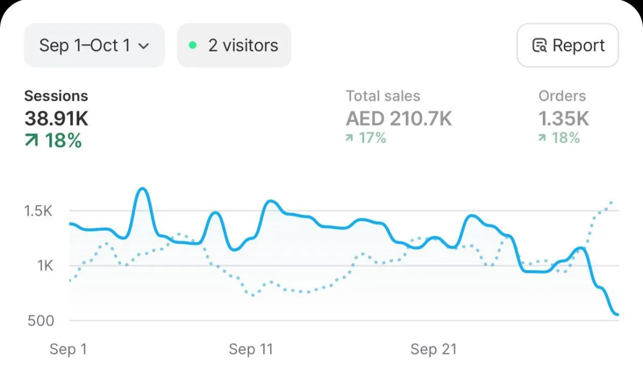Click the chevron beside the date range
The height and width of the screenshot is (385, 643).
[x=143, y=46]
